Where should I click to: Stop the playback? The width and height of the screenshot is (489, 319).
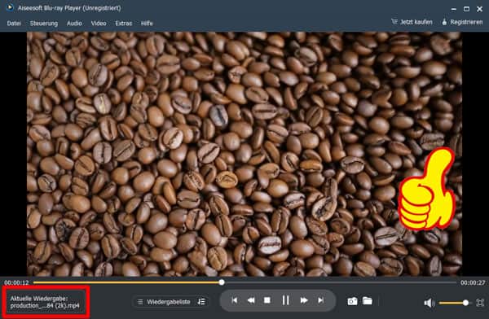267,300
